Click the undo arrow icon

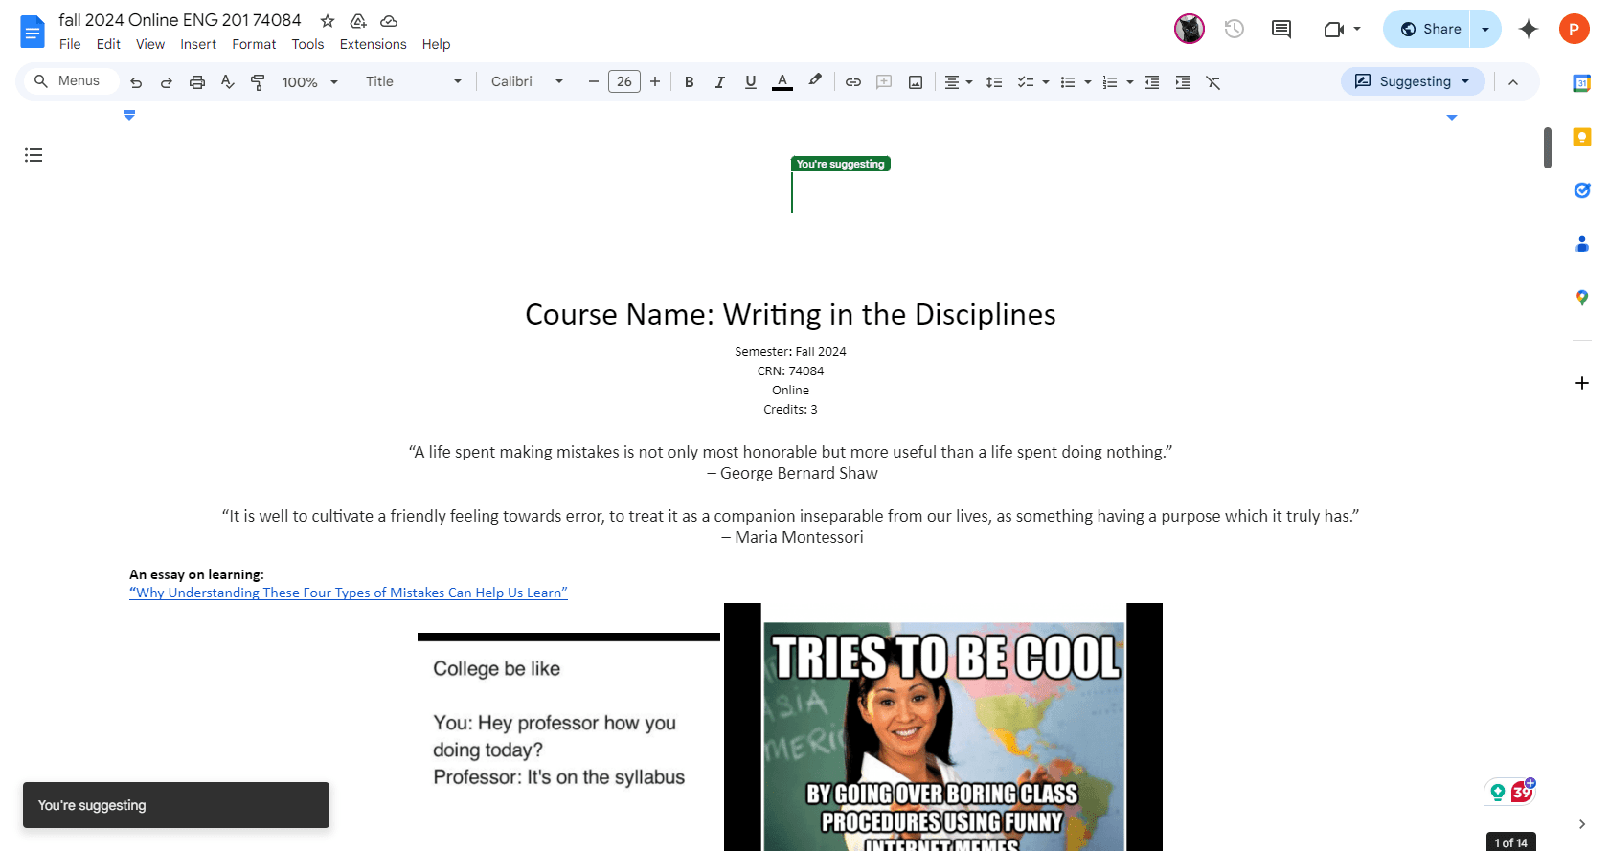[136, 82]
